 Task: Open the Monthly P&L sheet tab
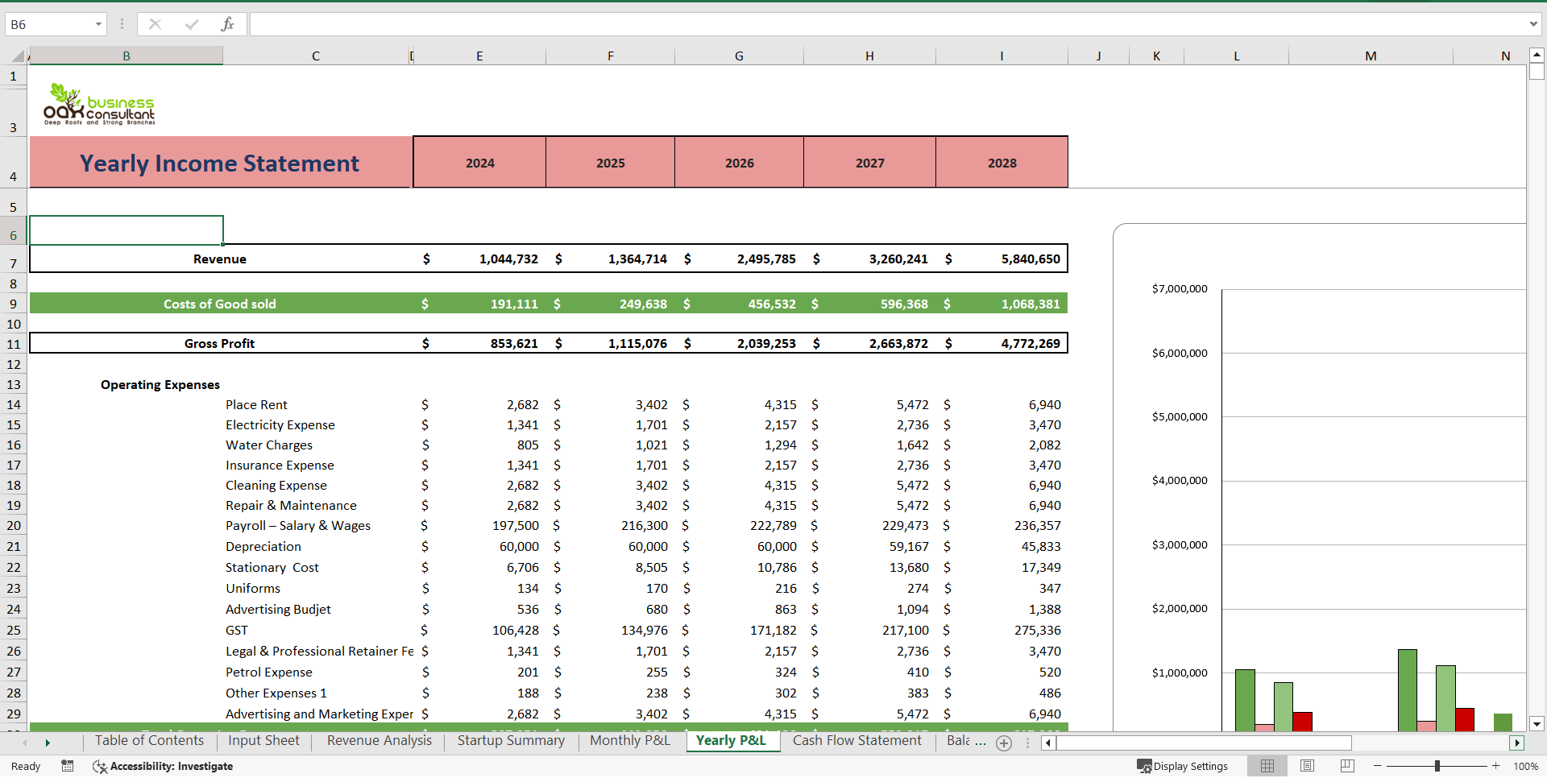629,741
